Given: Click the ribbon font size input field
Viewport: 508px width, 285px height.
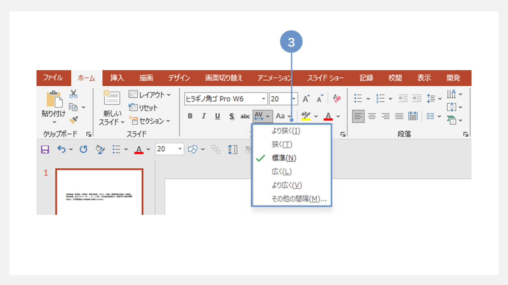Looking at the screenshot, I should [280, 99].
